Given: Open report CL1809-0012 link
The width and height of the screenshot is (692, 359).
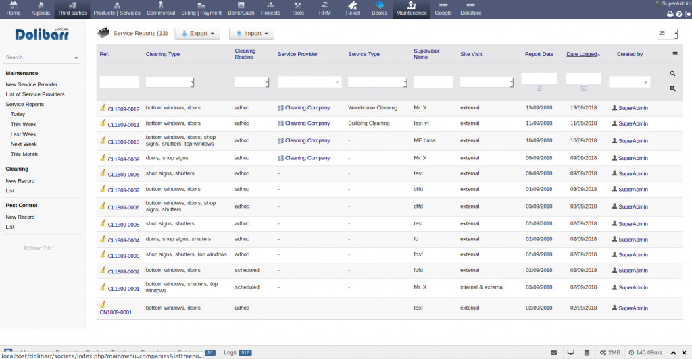Looking at the screenshot, I should tap(123, 109).
